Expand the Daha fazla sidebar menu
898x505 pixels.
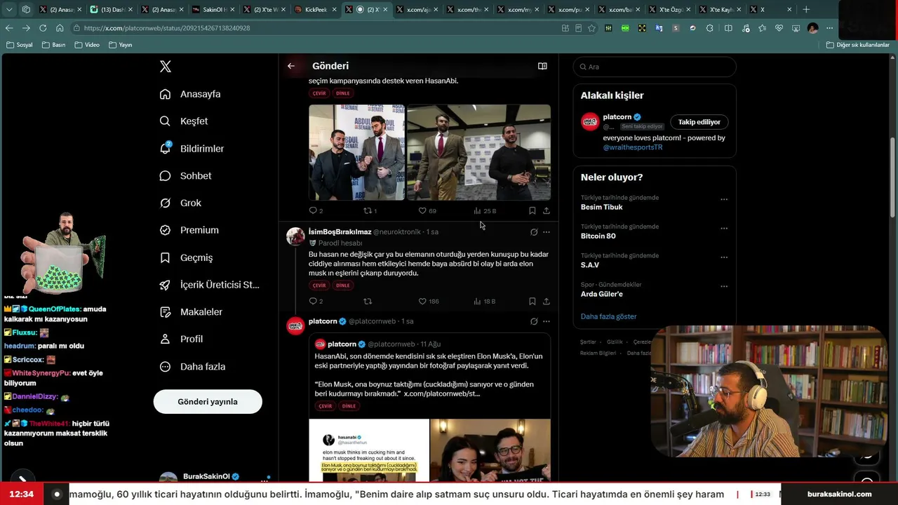click(x=193, y=366)
